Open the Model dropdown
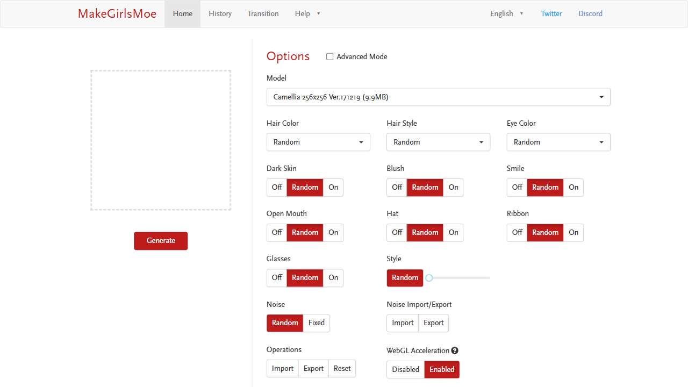The image size is (688, 387). pos(438,97)
